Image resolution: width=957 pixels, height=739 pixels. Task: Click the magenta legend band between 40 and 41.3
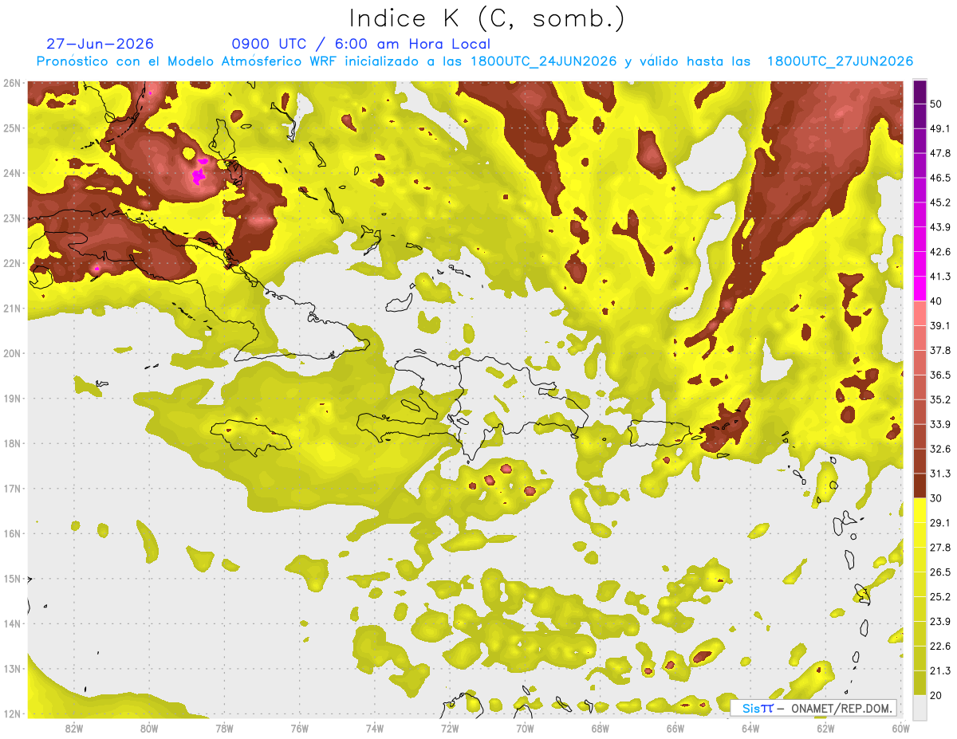pyautogui.click(x=920, y=289)
